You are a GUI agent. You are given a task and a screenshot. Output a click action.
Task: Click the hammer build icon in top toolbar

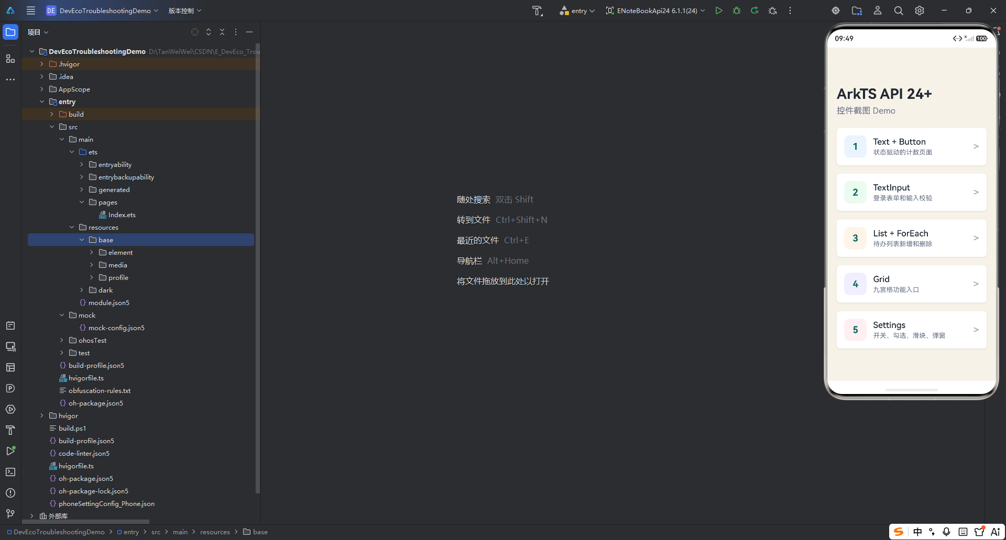click(537, 10)
